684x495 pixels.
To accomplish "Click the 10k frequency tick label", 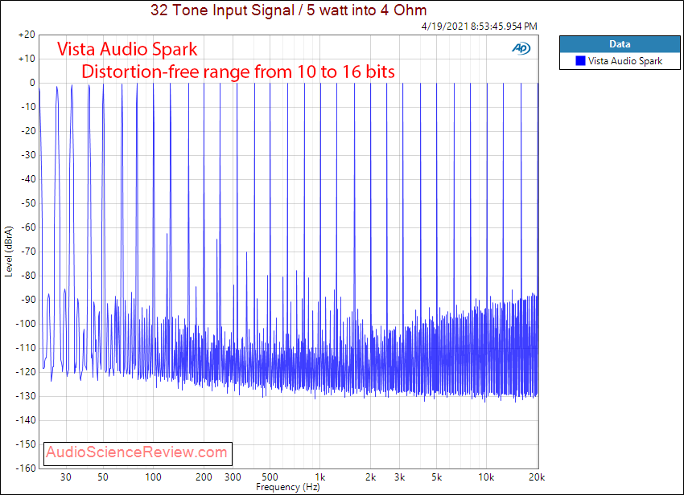I will click(486, 477).
